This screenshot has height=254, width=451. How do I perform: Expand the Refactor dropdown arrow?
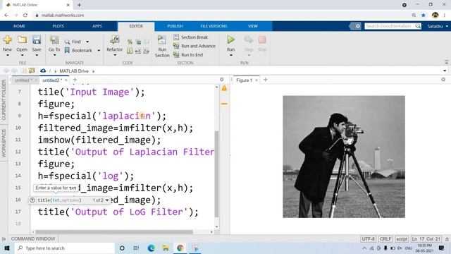click(x=115, y=55)
